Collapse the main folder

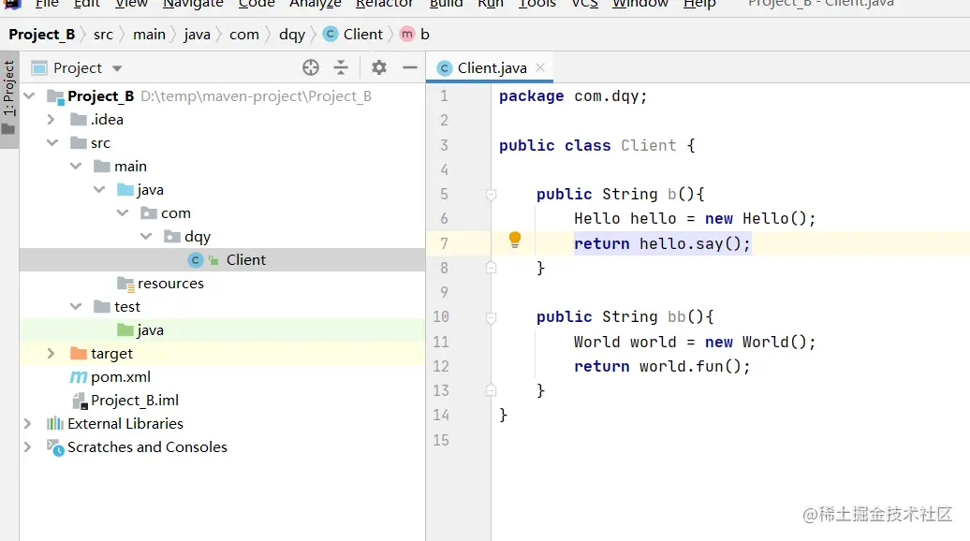tap(76, 166)
